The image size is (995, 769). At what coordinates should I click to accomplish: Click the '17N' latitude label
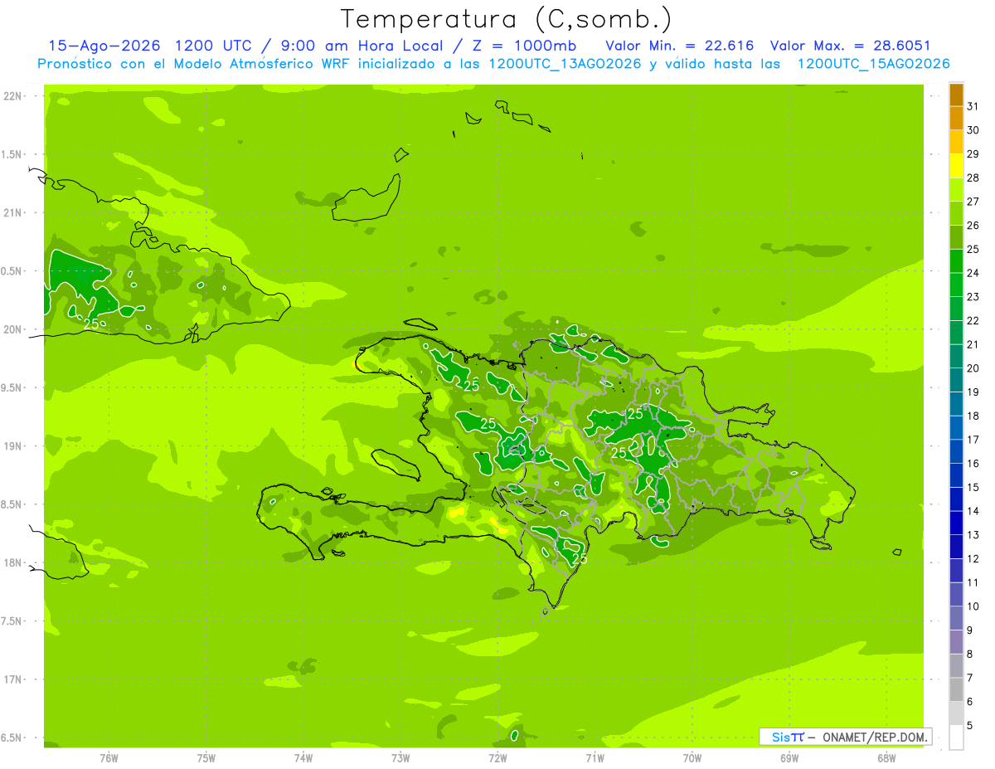[x=12, y=680]
